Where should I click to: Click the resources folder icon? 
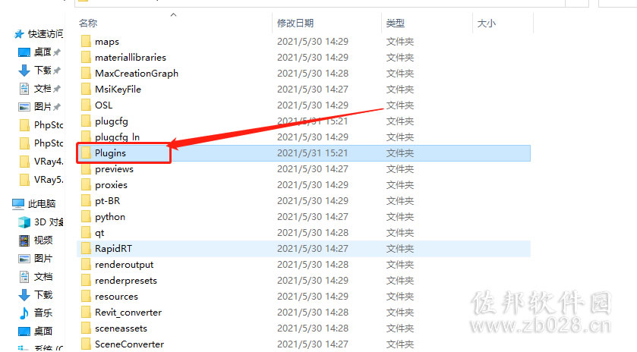[86, 297]
